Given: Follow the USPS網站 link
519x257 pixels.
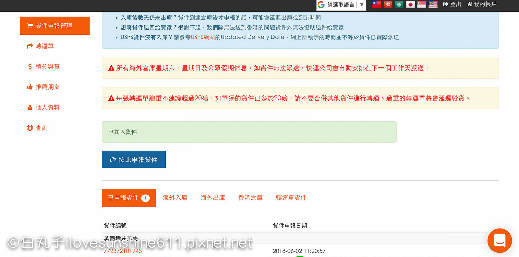Looking at the screenshot, I should click(x=203, y=37).
